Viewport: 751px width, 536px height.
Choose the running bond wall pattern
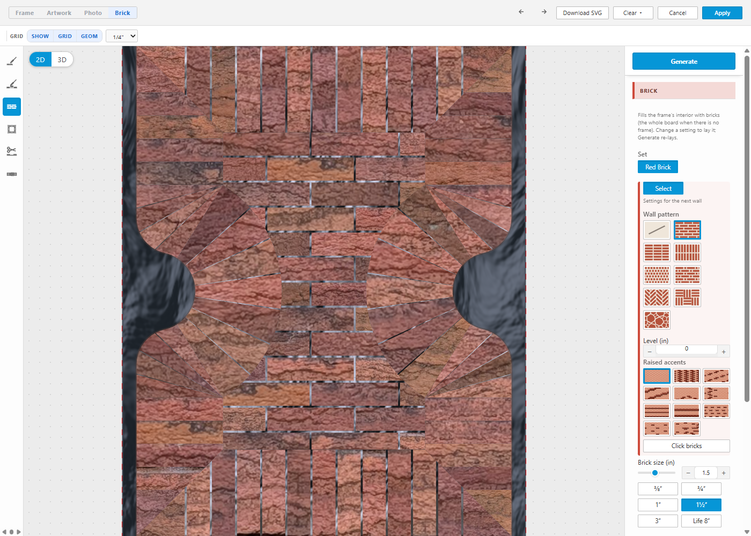[x=687, y=230]
